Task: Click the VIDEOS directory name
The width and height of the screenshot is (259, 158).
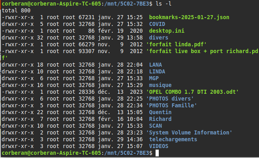Action: pyautogui.click(x=159, y=146)
